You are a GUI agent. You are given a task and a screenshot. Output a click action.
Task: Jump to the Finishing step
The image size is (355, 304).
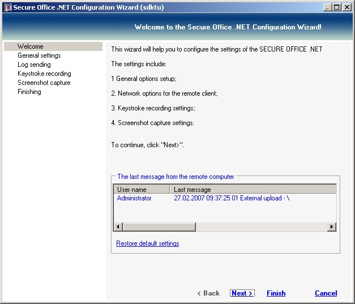[x=29, y=92]
